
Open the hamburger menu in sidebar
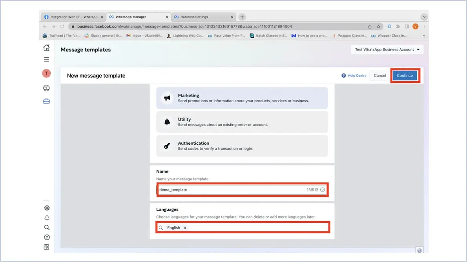pyautogui.click(x=46, y=59)
